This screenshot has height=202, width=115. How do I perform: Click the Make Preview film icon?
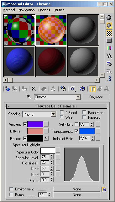[x=109, y=56]
